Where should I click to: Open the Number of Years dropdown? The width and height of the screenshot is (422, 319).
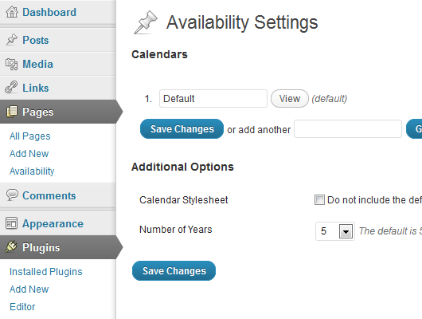pyautogui.click(x=335, y=231)
